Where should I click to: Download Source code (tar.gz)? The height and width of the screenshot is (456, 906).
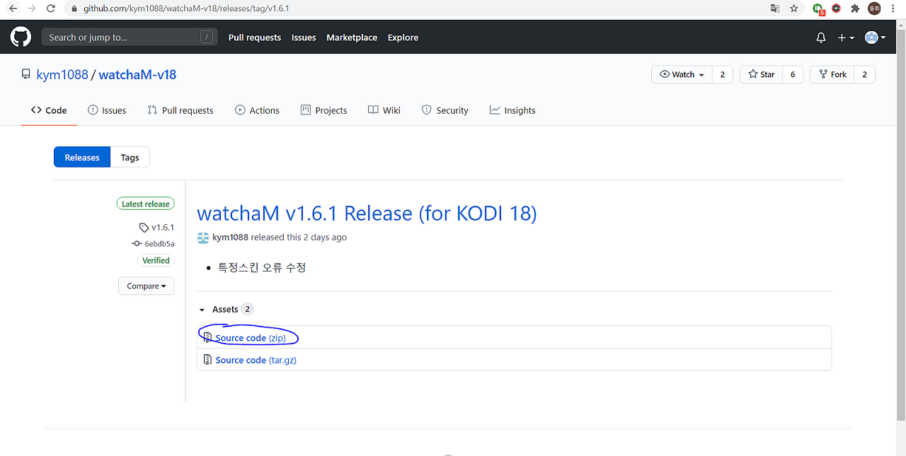point(256,360)
